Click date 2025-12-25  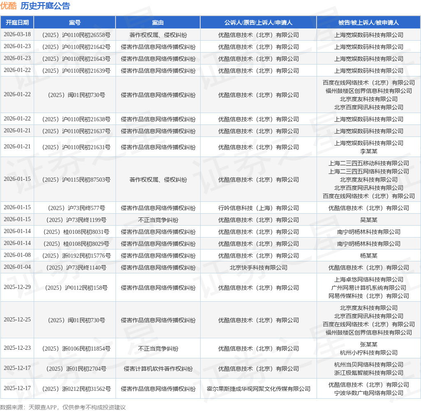(17, 319)
